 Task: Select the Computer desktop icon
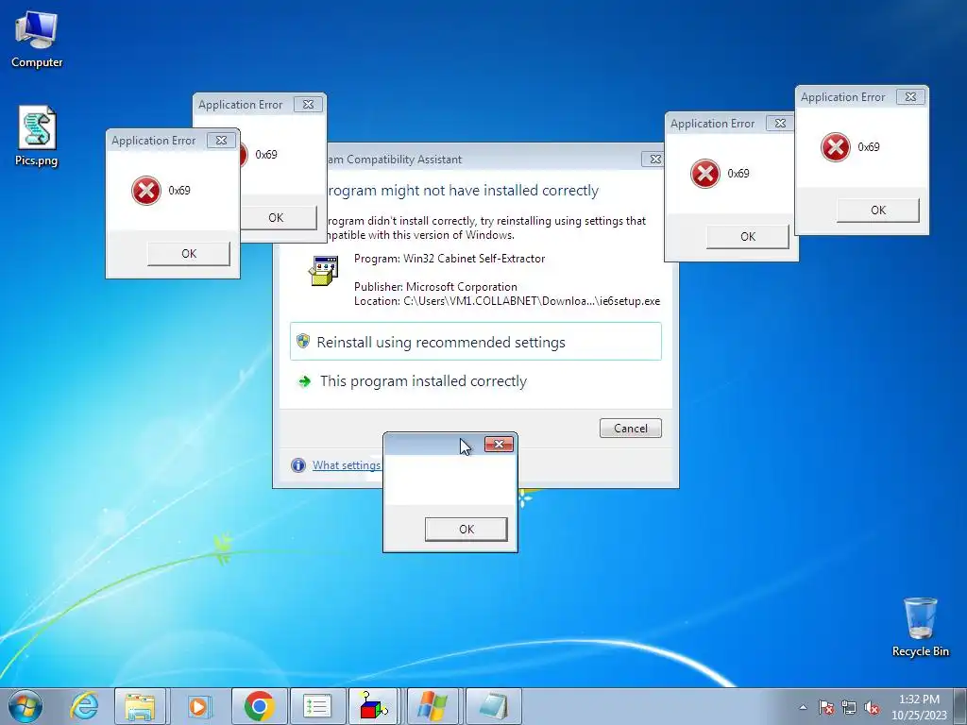click(37, 39)
